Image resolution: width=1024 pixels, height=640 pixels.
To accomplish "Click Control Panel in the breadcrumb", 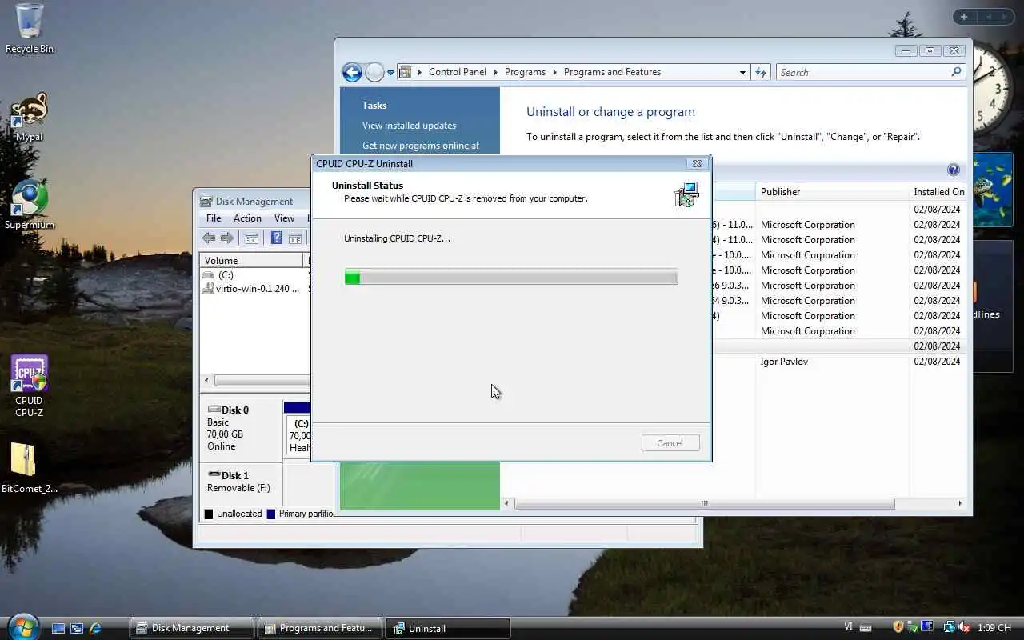I will (457, 72).
